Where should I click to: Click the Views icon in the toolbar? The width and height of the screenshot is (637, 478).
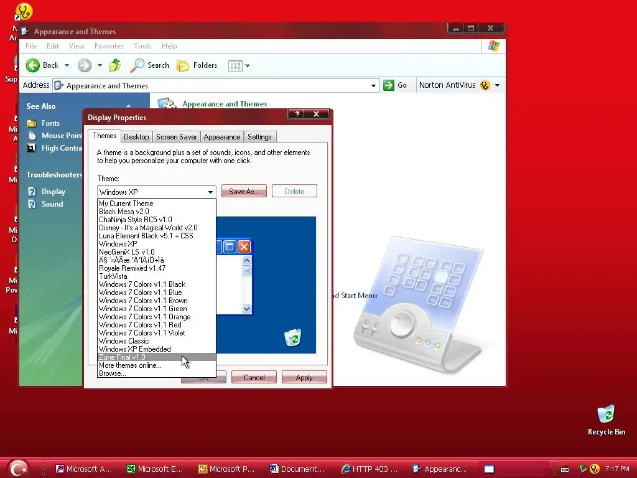235,65
